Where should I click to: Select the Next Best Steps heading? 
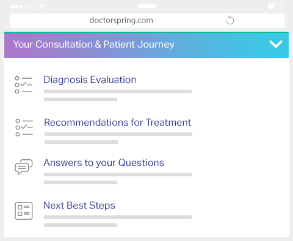coord(79,206)
